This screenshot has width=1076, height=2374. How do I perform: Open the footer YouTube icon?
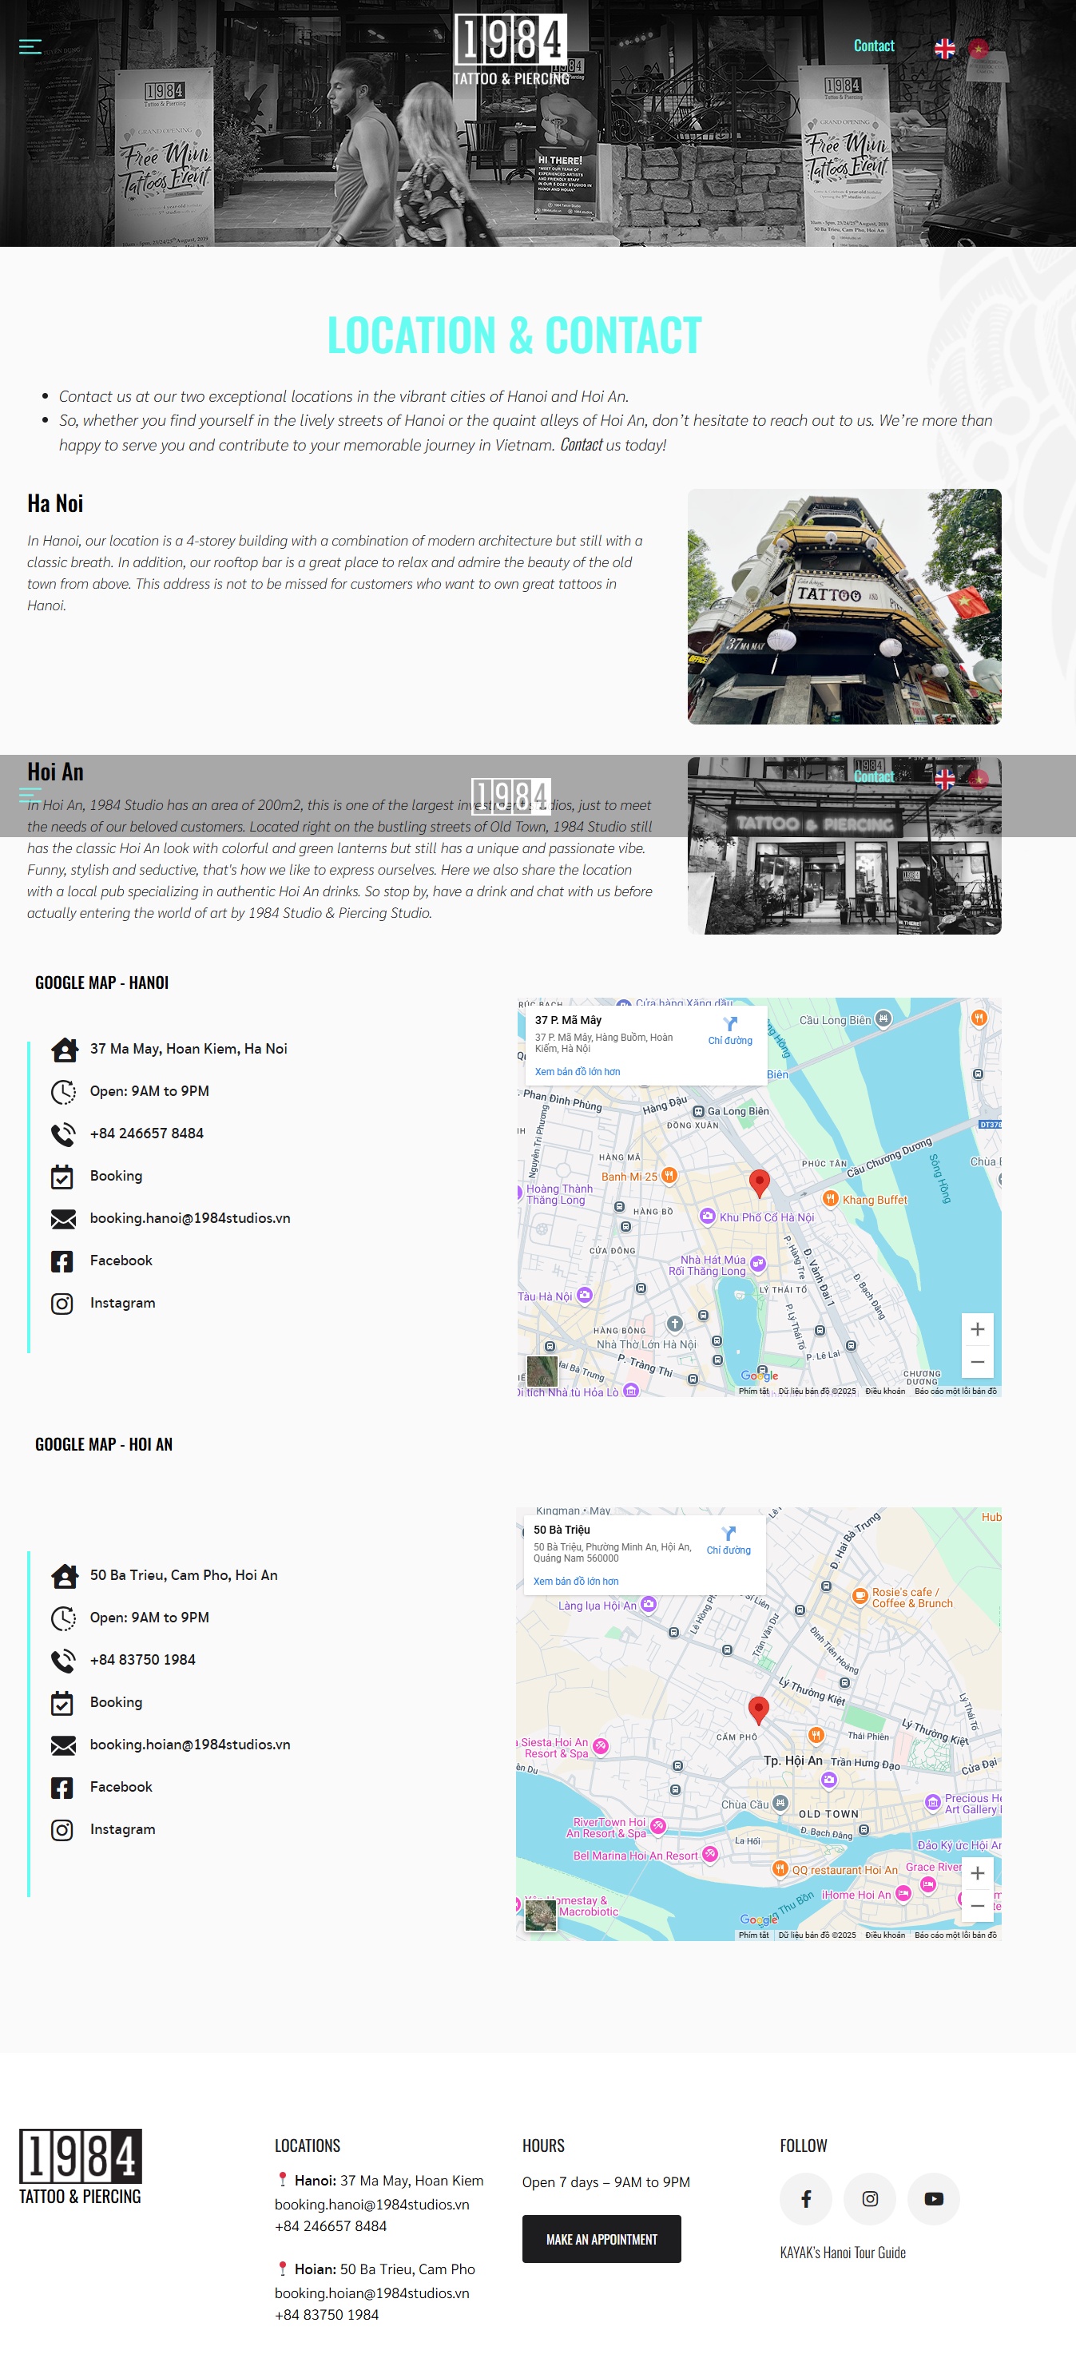[933, 2199]
